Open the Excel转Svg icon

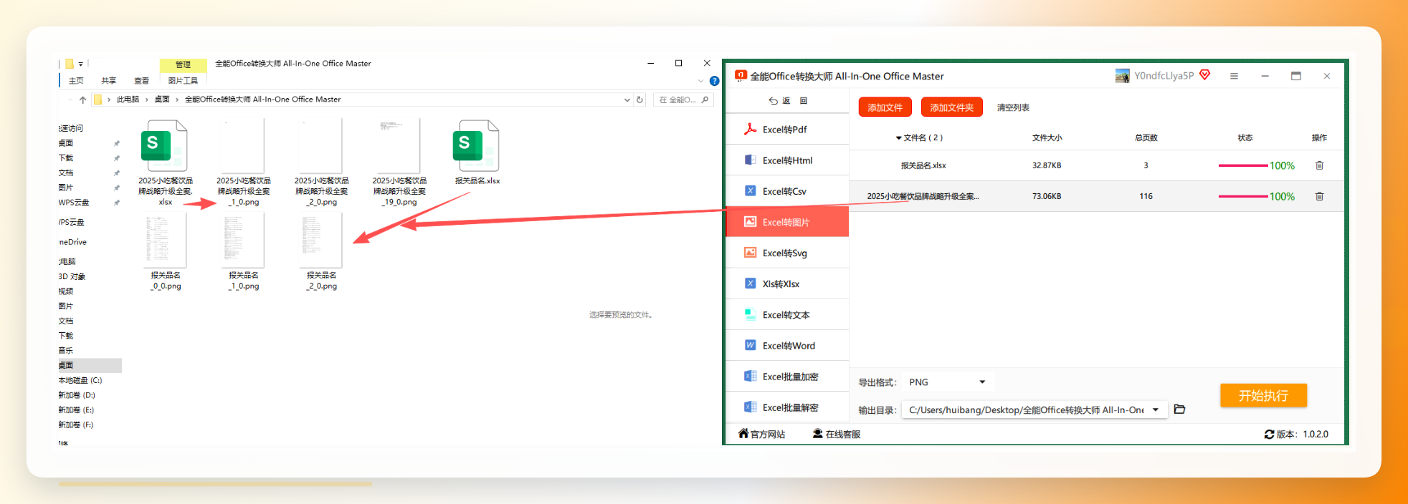click(x=750, y=252)
